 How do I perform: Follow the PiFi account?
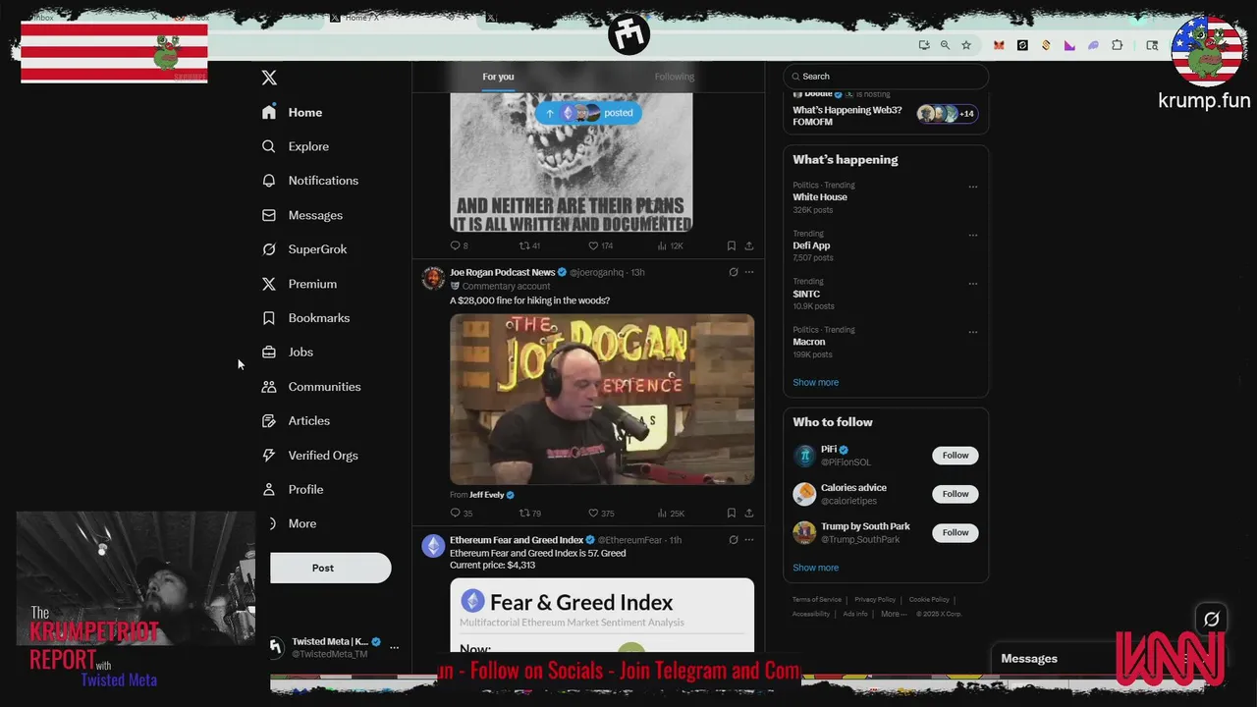[956, 456]
